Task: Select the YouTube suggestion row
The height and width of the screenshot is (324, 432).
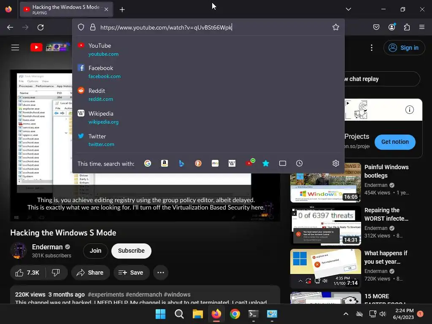Action: pyautogui.click(x=208, y=50)
